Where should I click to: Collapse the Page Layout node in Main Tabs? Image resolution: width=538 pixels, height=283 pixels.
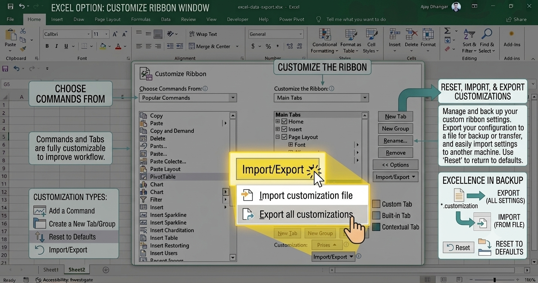coord(278,137)
